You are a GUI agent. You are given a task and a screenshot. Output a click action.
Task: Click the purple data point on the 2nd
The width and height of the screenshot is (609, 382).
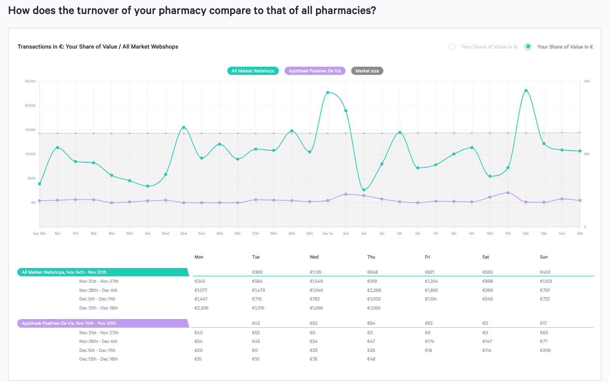click(346, 194)
